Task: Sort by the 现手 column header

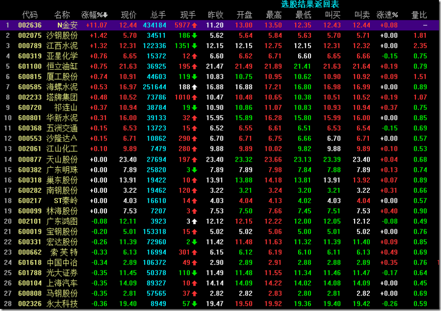Action: (188, 15)
